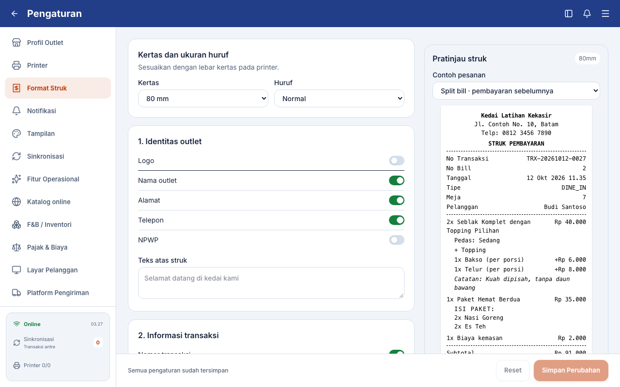
Task: Click the Katalog online globe icon
Action: click(16, 202)
